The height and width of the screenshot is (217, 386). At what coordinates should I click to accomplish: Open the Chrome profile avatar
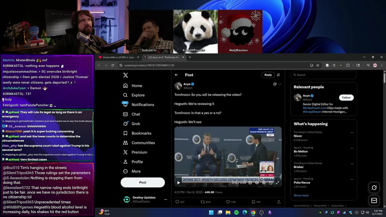tap(375, 65)
